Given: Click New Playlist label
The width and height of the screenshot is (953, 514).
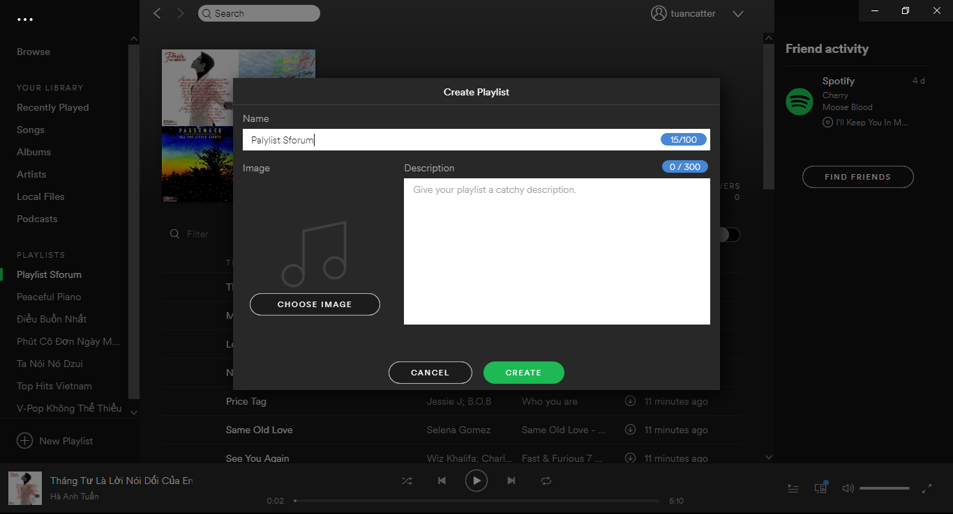Looking at the screenshot, I should point(66,441).
